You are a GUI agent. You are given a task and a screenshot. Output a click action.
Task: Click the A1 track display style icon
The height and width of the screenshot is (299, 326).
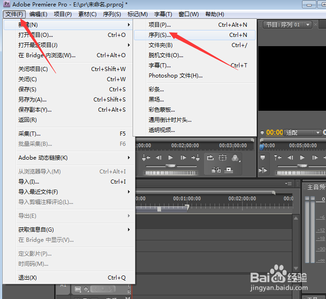click(78, 289)
